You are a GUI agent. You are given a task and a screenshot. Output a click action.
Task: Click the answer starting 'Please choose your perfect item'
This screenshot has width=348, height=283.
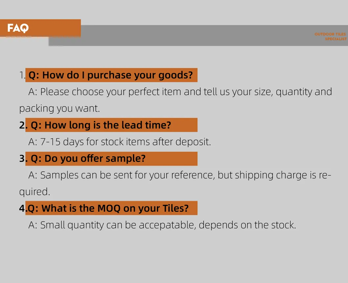[180, 92]
